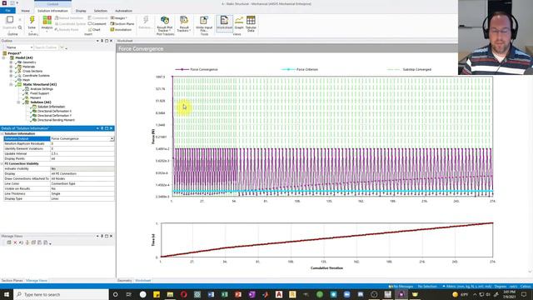Select the Coordinate Systems tree node
The width and height of the screenshot is (533, 300).
(36, 76)
